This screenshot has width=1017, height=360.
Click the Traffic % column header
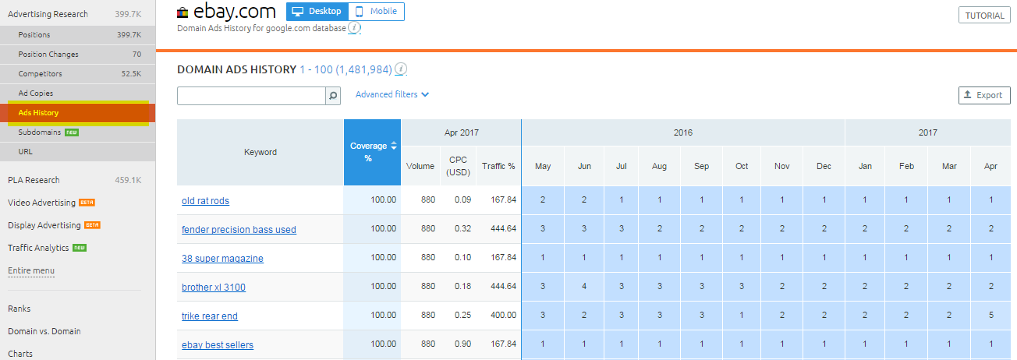tap(499, 166)
